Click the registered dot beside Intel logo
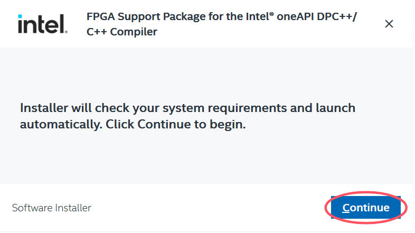The width and height of the screenshot is (415, 233). pos(66,32)
